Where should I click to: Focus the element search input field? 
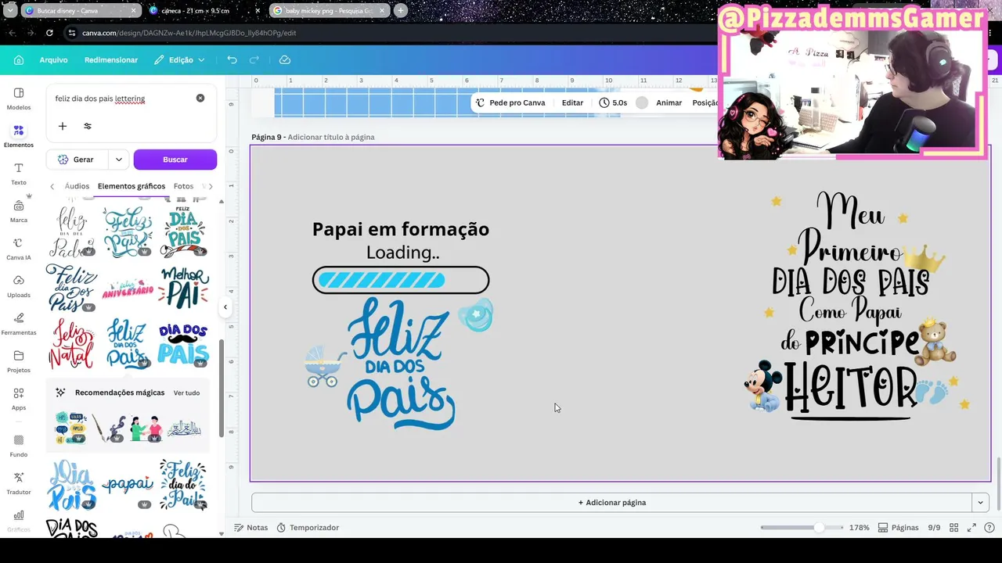point(121,99)
